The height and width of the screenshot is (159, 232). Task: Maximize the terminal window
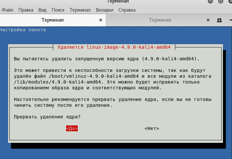221,1
